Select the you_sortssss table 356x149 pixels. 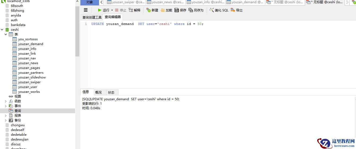tap(28, 39)
